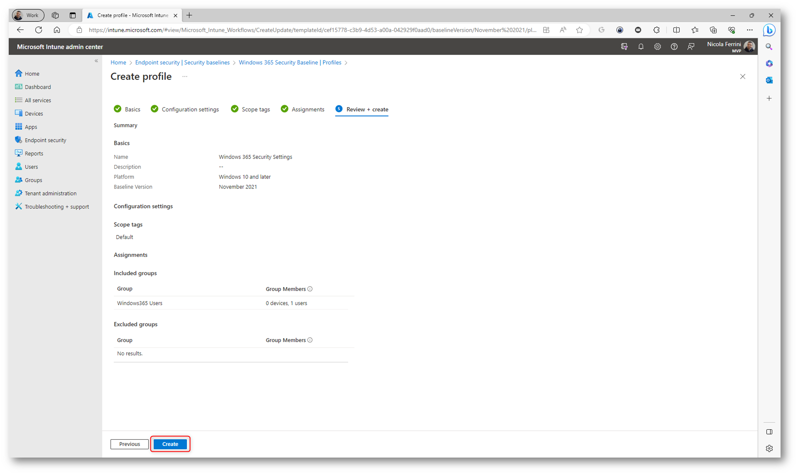Expand the Configuration settings summary section
The width and height of the screenshot is (798, 475).
143,206
